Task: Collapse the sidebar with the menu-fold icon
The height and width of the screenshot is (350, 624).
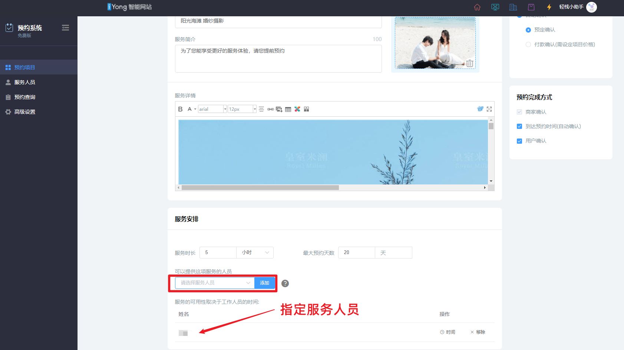Action: pos(65,28)
